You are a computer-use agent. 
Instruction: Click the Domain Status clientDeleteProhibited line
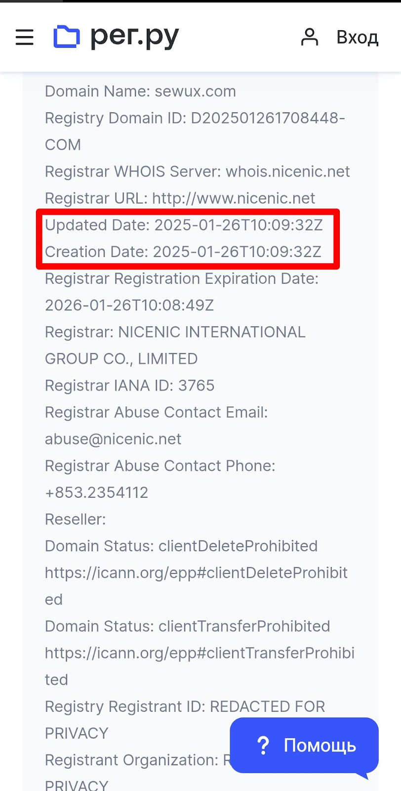(181, 546)
